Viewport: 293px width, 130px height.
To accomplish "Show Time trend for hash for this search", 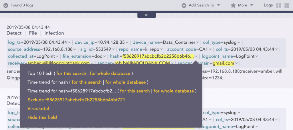I will point(86,82).
